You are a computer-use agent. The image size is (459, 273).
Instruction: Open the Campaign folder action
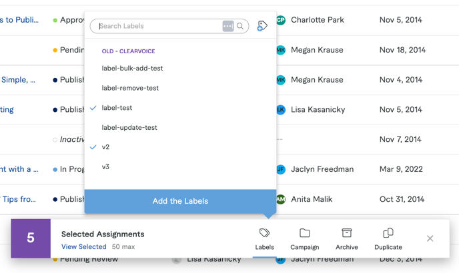(304, 238)
